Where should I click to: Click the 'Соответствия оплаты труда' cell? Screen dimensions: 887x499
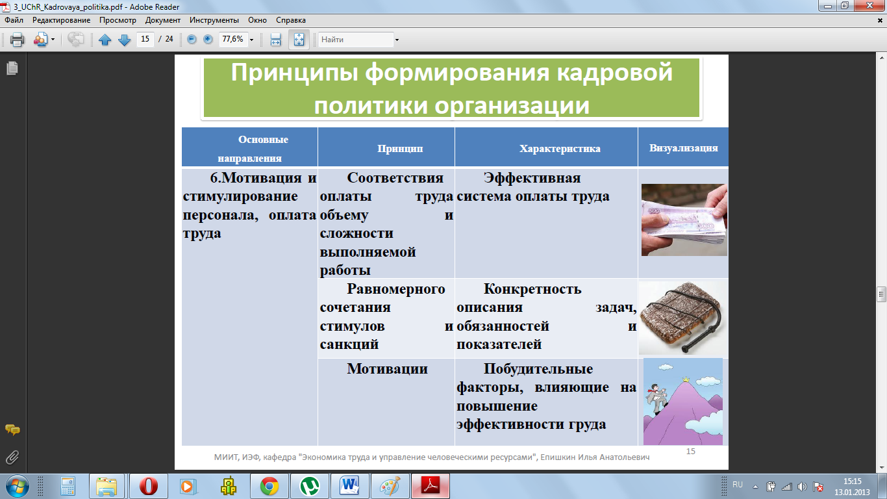tap(386, 224)
